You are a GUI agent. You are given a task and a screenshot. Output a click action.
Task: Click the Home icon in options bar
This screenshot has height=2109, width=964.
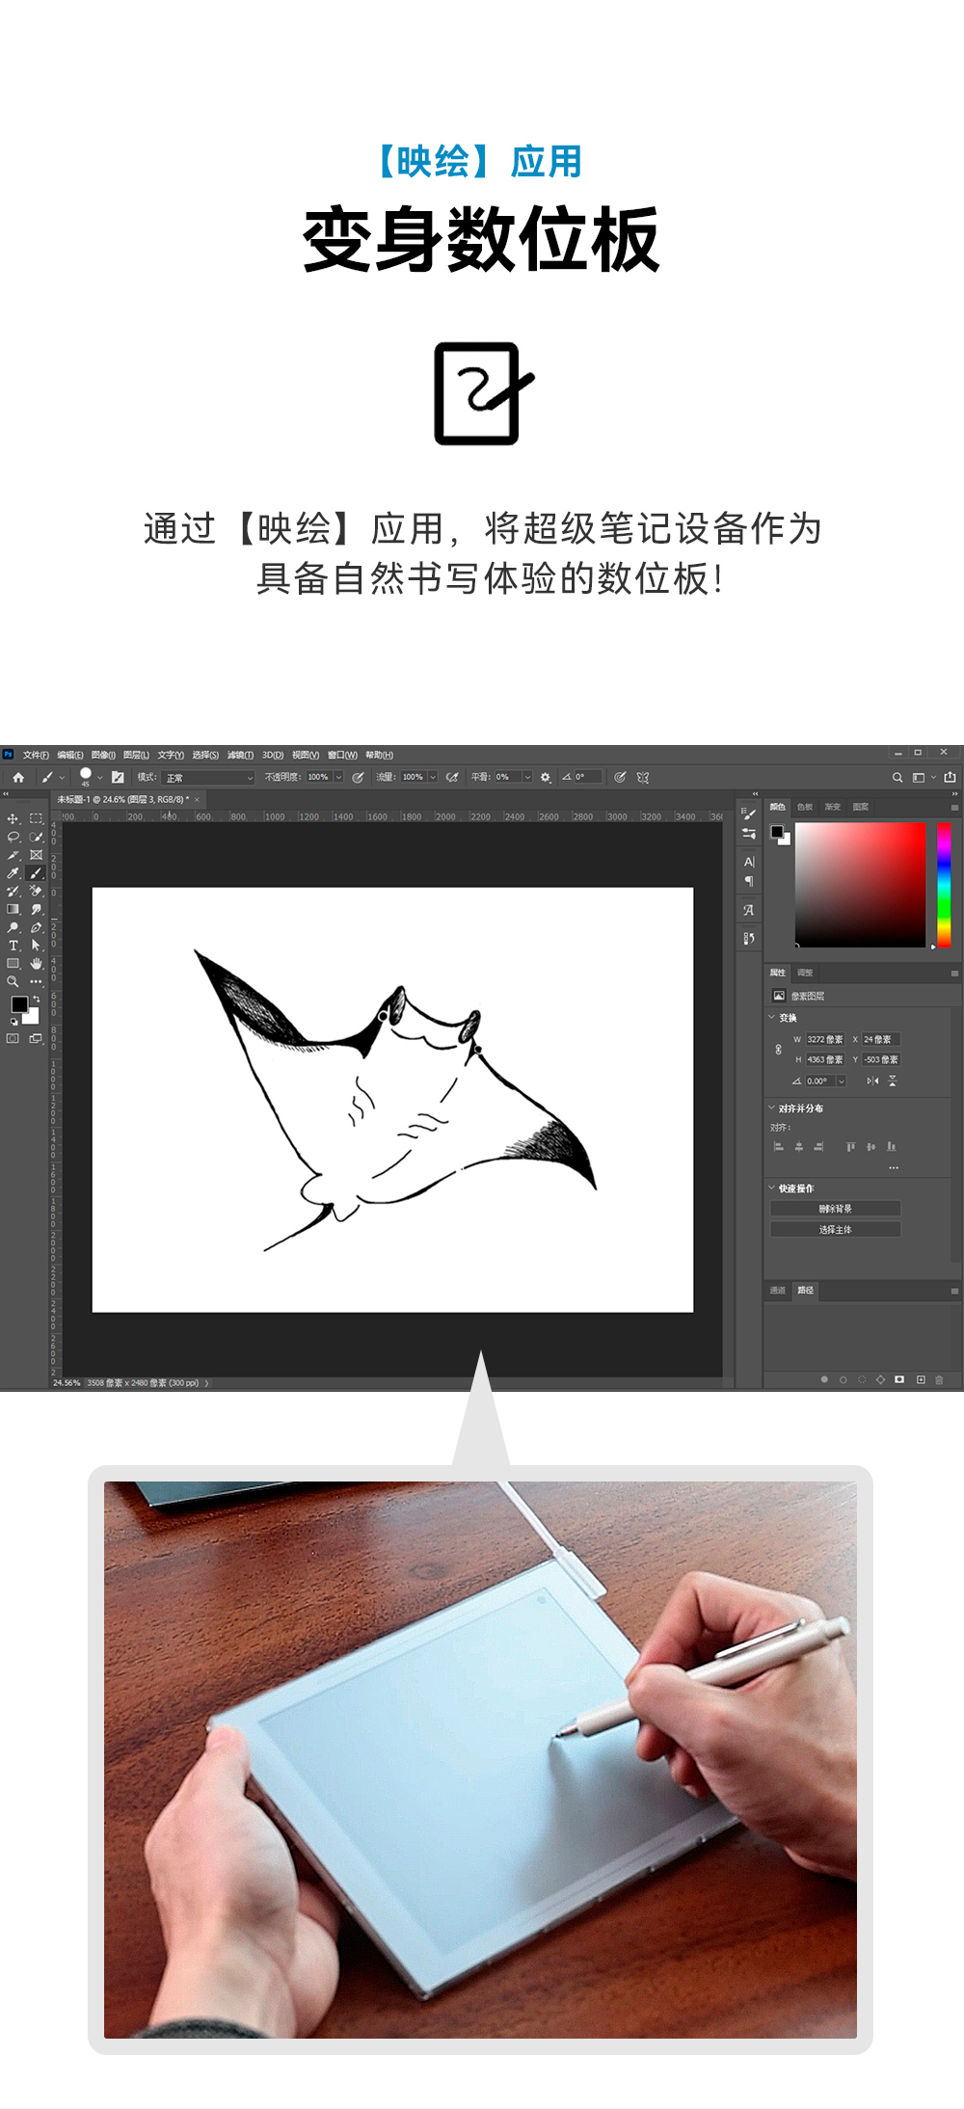[18, 777]
